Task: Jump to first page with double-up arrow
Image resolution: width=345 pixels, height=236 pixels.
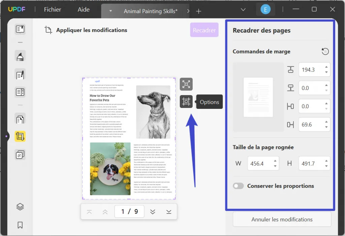Action: 105,211
